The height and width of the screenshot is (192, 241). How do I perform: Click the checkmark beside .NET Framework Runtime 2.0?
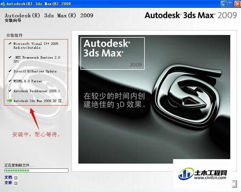click(x=10, y=57)
